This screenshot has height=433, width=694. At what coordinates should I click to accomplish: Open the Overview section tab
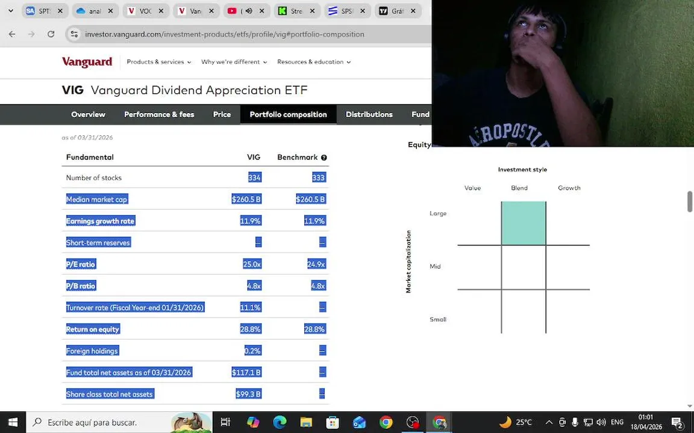click(x=88, y=114)
